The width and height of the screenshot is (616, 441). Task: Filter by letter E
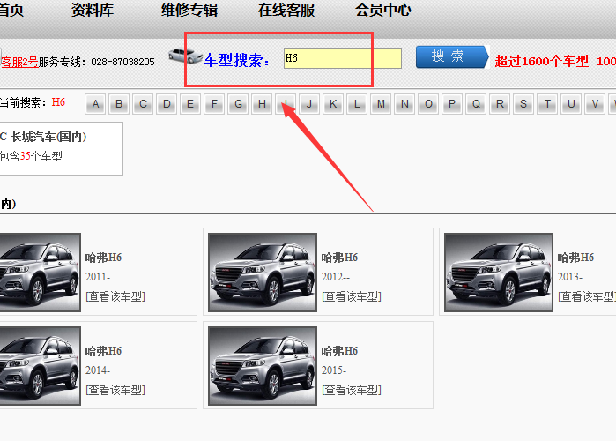(190, 104)
